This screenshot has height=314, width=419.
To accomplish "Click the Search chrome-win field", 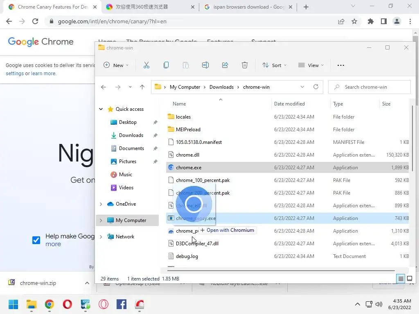I will pyautogui.click(x=369, y=87).
